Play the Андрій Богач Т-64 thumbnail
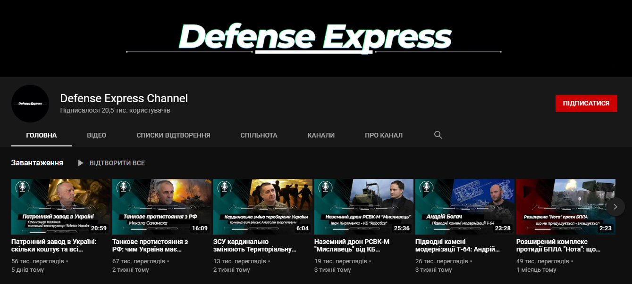 pyautogui.click(x=465, y=206)
